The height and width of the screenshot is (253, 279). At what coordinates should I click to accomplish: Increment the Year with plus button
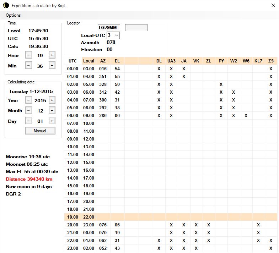(x=52, y=100)
